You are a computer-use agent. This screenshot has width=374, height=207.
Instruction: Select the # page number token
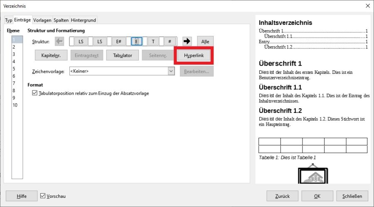[170, 41]
